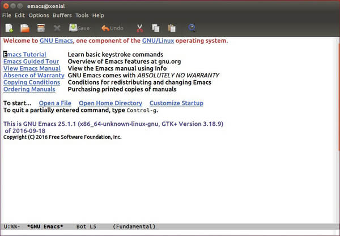Open the Ordering Manuals link
The width and height of the screenshot is (340, 236).
point(29,89)
